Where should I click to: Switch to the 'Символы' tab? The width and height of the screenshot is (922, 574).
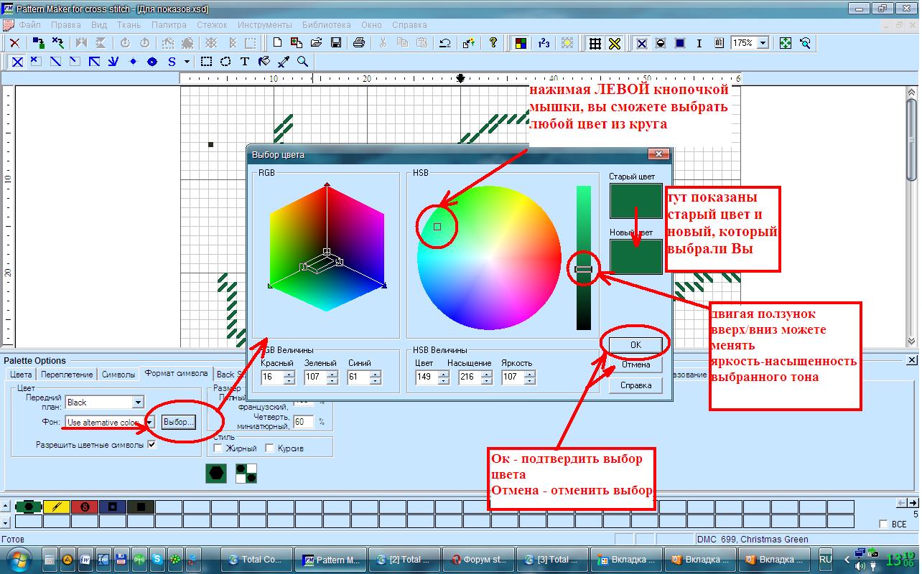(118, 375)
